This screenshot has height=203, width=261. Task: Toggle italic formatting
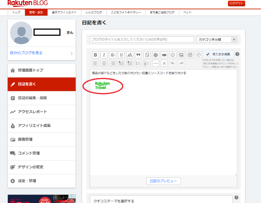[104, 55]
